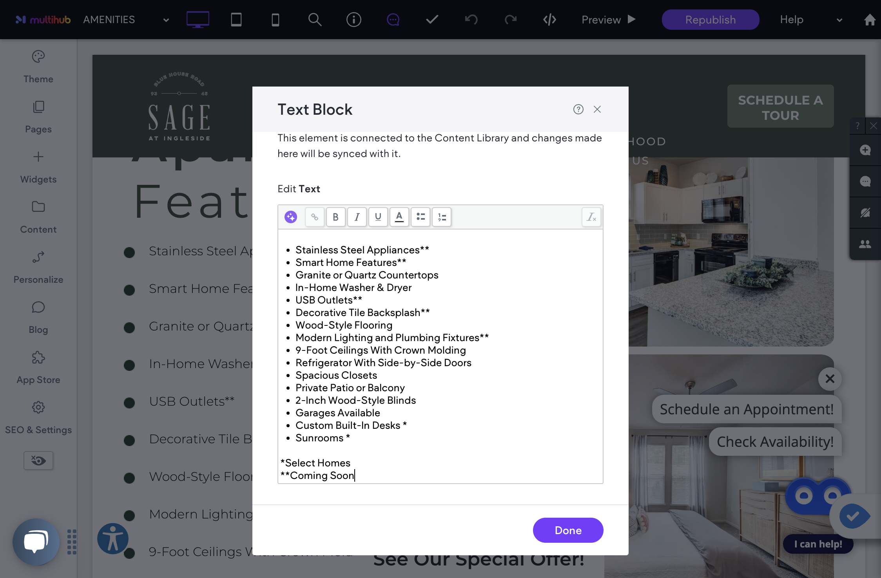Open the Content panel
Screen dimensions: 881x578
pyautogui.click(x=38, y=217)
